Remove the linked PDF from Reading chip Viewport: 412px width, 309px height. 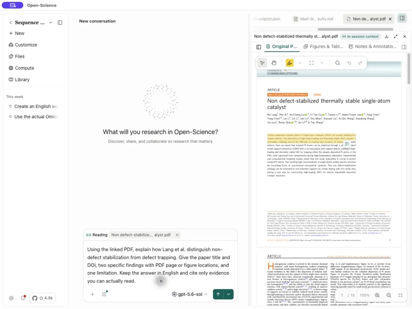tap(177, 235)
